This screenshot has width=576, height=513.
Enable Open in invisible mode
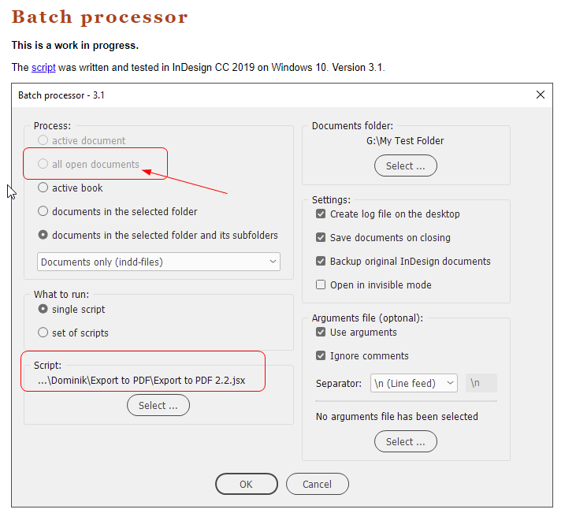pos(321,285)
